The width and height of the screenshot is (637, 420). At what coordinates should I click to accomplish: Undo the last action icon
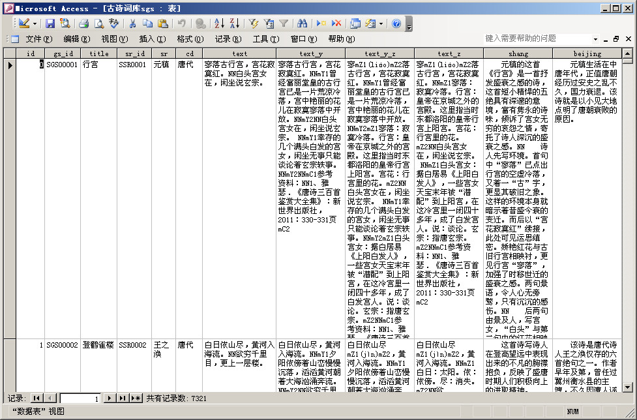click(x=182, y=23)
